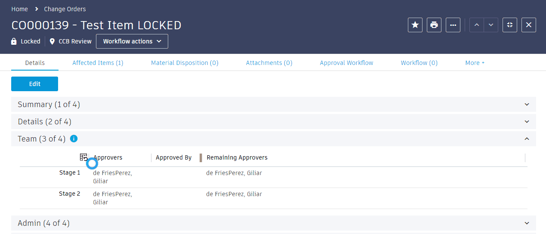Click the blue Edit button
Image resolution: width=546 pixels, height=234 pixels.
tap(34, 84)
